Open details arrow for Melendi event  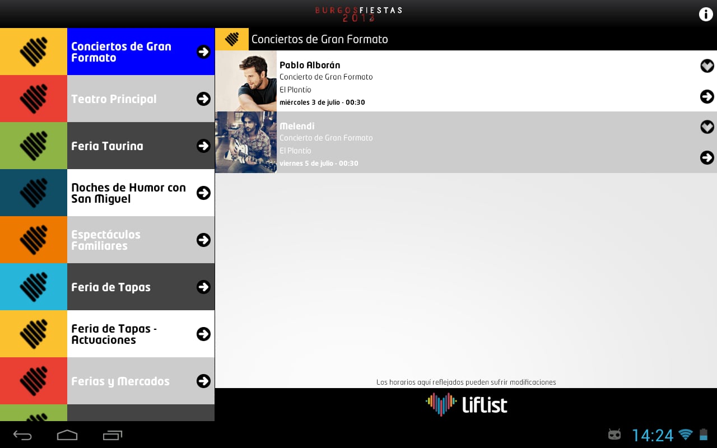point(707,157)
